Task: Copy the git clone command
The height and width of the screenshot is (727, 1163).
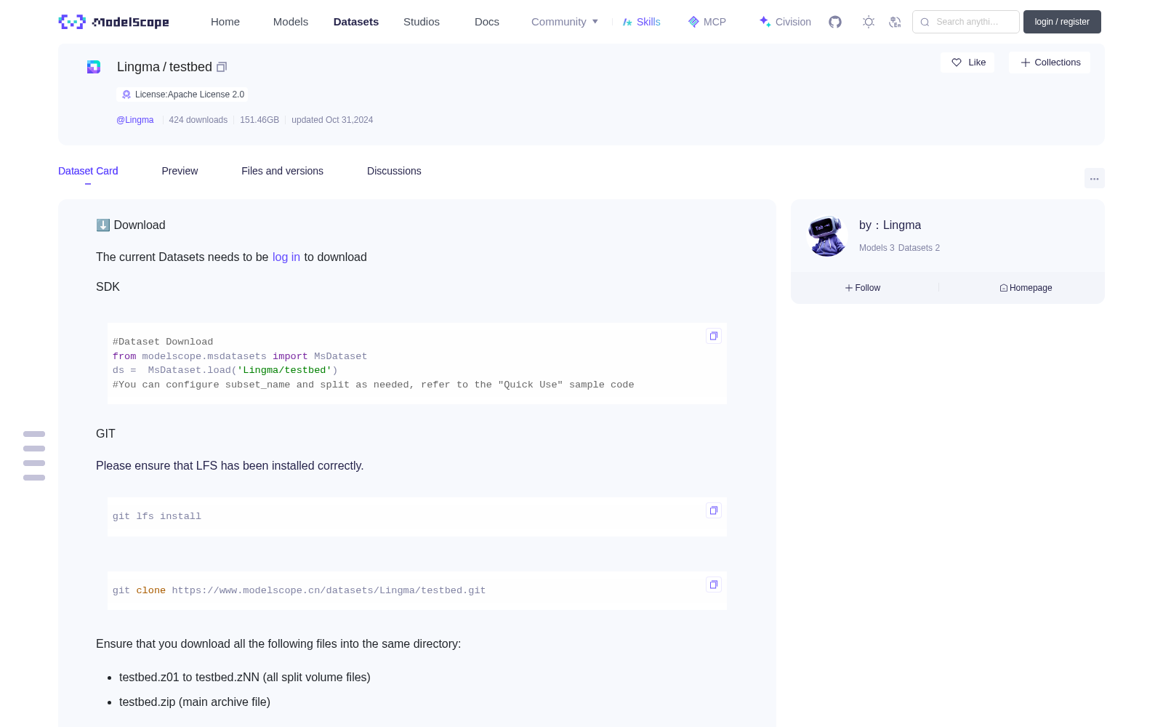Action: tap(714, 585)
